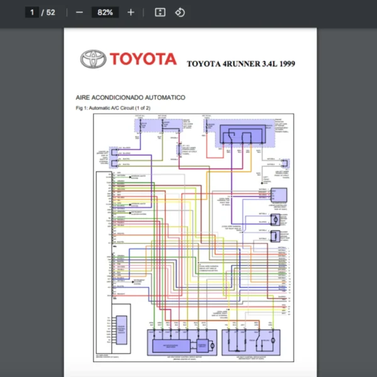
Task: Click the upper blower motor symbol on right
Action: [275, 219]
